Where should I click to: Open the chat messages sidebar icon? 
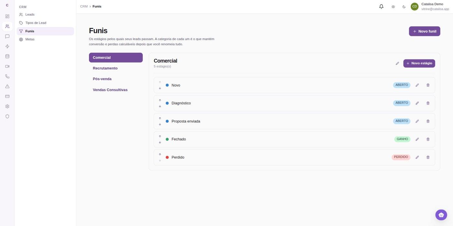coord(7,36)
